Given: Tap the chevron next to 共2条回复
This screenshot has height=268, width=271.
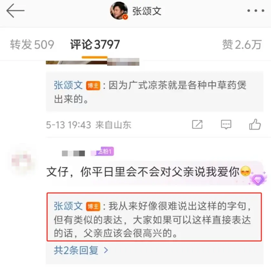Looking at the screenshot, I should [x=106, y=250].
